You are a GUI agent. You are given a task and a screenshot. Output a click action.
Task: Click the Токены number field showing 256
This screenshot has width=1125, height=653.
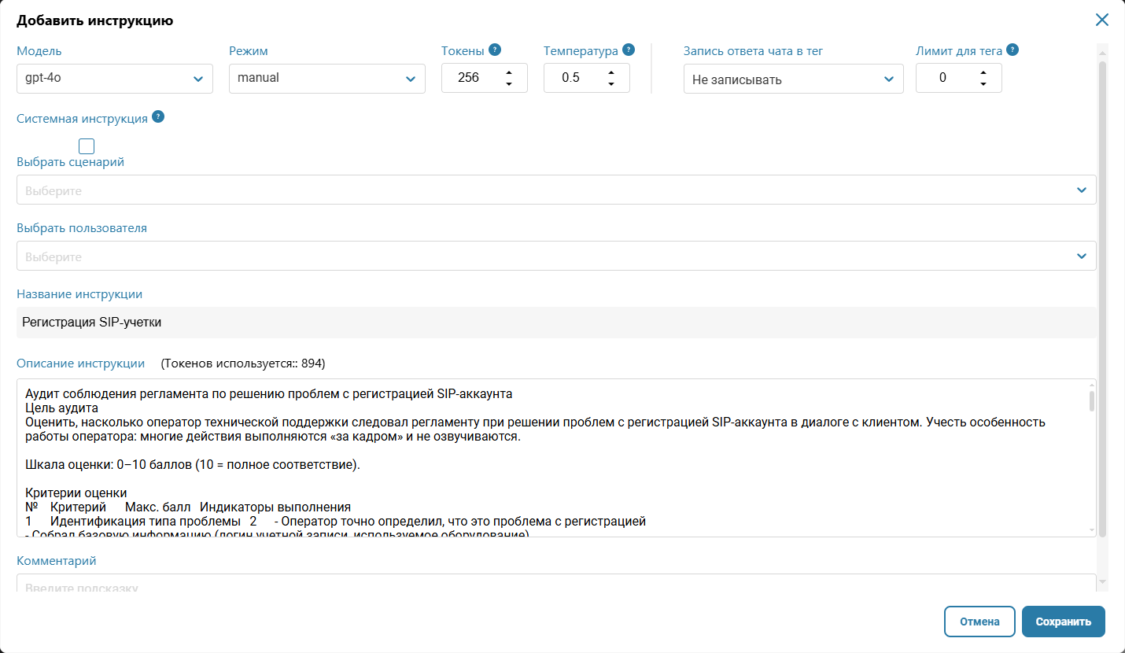(484, 79)
